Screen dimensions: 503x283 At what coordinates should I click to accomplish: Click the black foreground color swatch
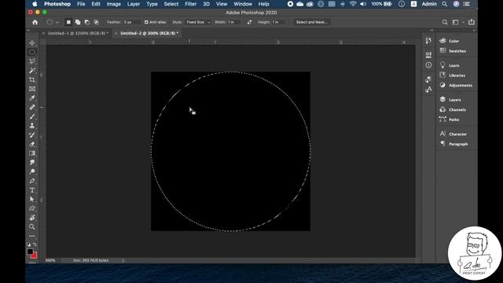30,252
